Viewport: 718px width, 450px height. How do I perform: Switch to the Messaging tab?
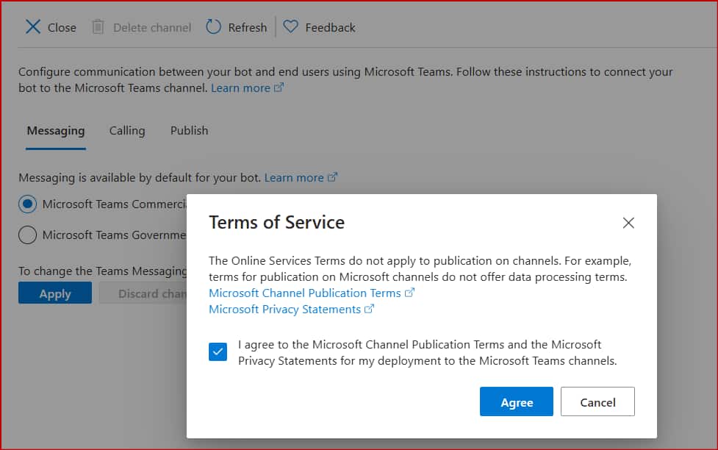pyautogui.click(x=56, y=130)
